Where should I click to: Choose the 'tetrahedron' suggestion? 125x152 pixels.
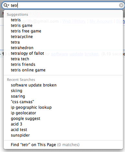click(63, 48)
